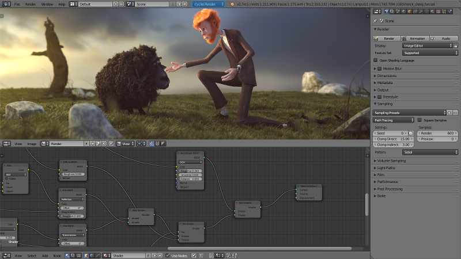Click the lock interface icon next to Image Editor
The height and width of the screenshot is (259, 461).
[x=456, y=45]
